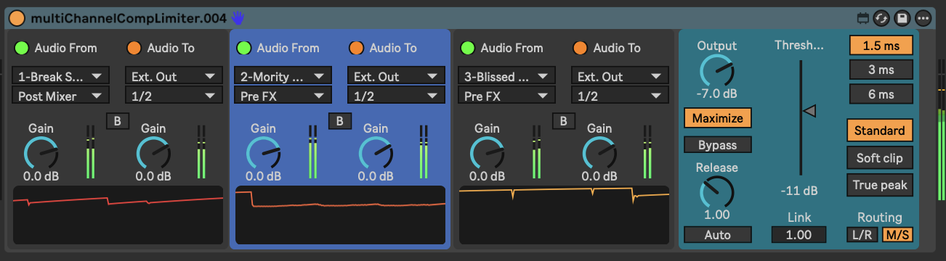Select the Soft clip mode

[879, 157]
